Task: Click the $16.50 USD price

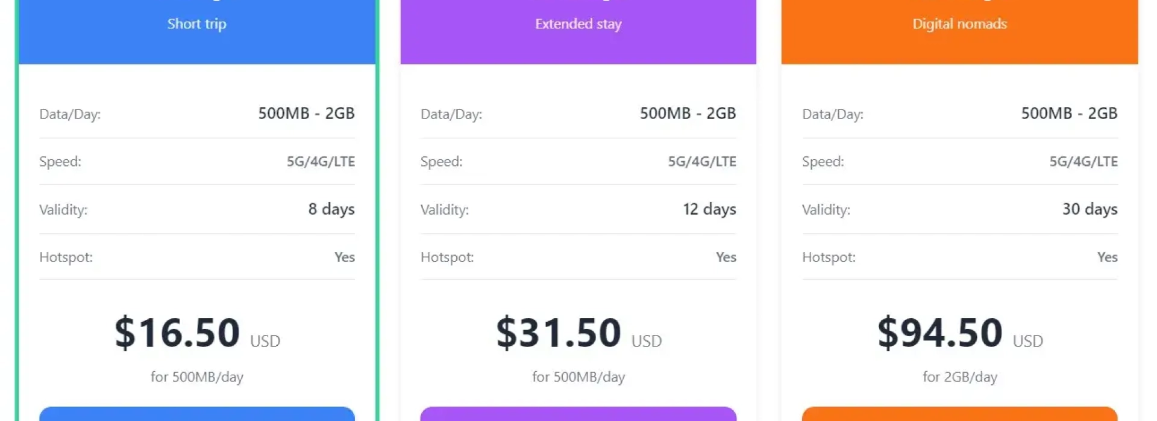Action: (178, 333)
